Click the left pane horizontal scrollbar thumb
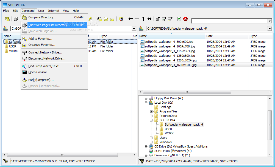275x167 pixels. click(62, 155)
